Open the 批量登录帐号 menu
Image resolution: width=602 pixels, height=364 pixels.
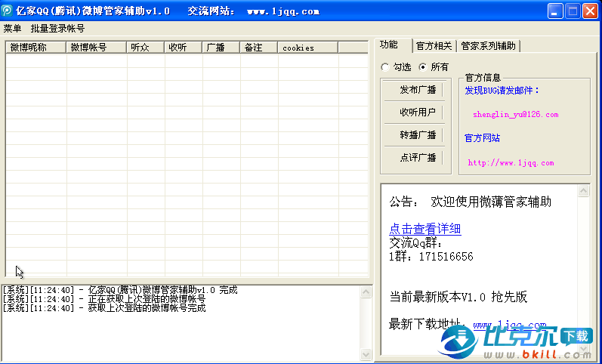[x=57, y=29]
